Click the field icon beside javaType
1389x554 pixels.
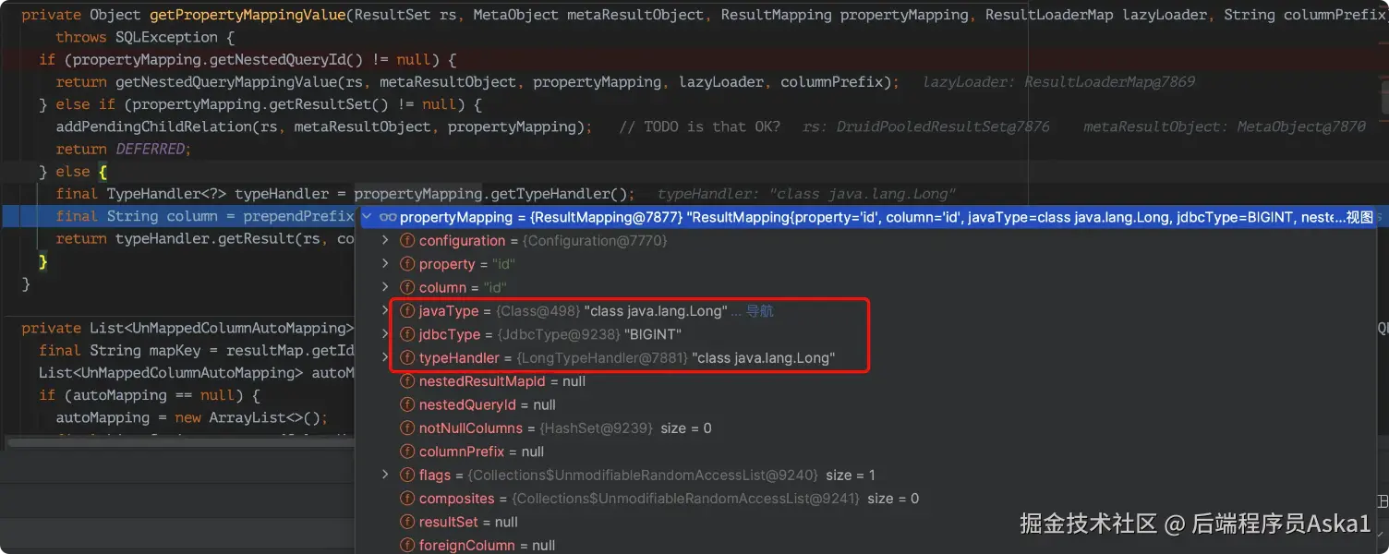pos(407,311)
